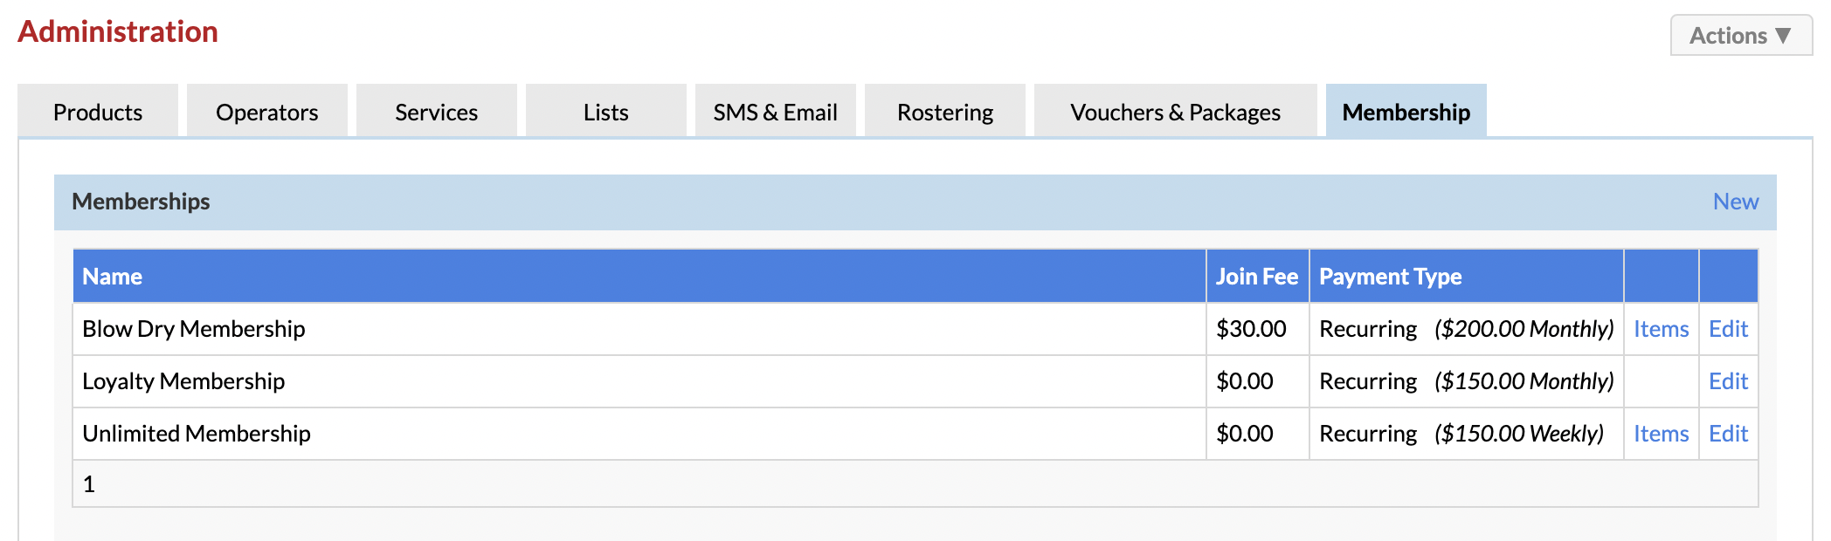
Task: View Items for Unlimited Membership
Action: coord(1662,434)
